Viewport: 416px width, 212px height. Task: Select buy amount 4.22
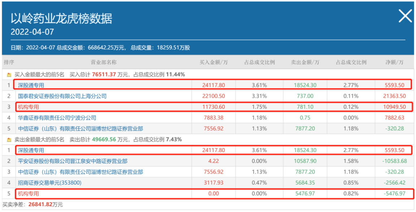tap(214, 161)
